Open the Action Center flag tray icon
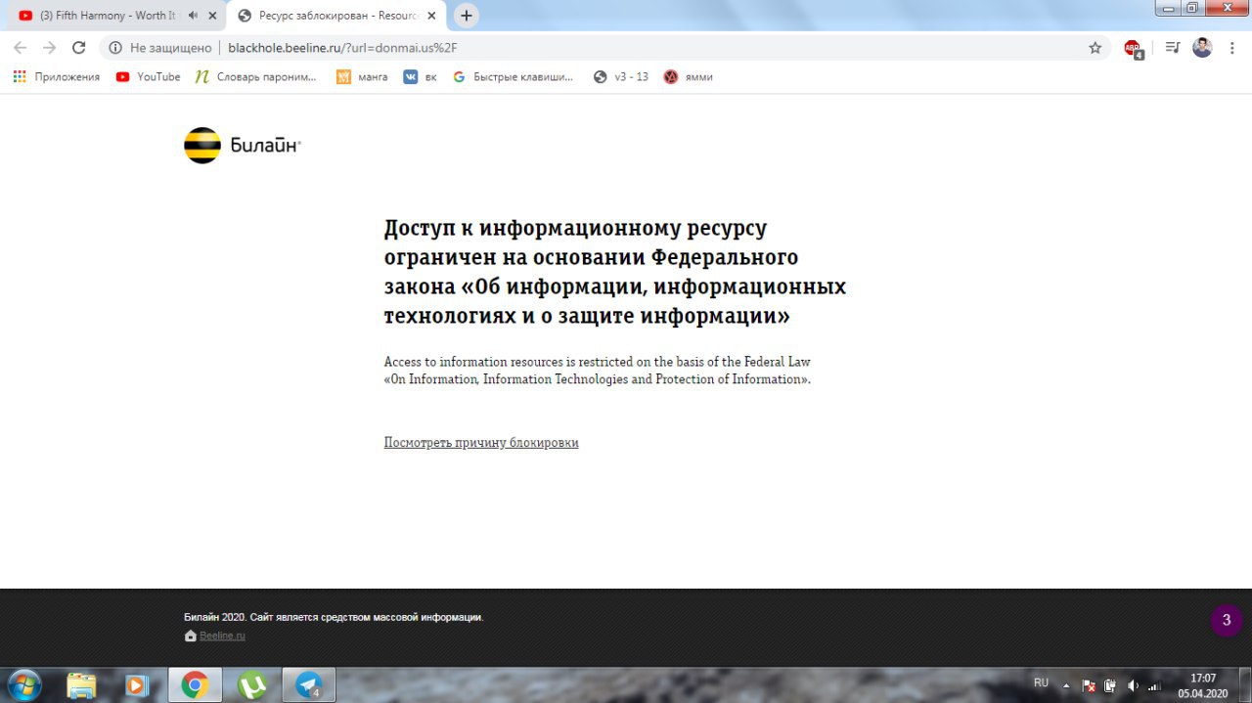 pos(1089,685)
